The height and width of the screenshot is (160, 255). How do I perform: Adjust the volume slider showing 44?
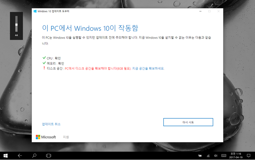[16, 24]
